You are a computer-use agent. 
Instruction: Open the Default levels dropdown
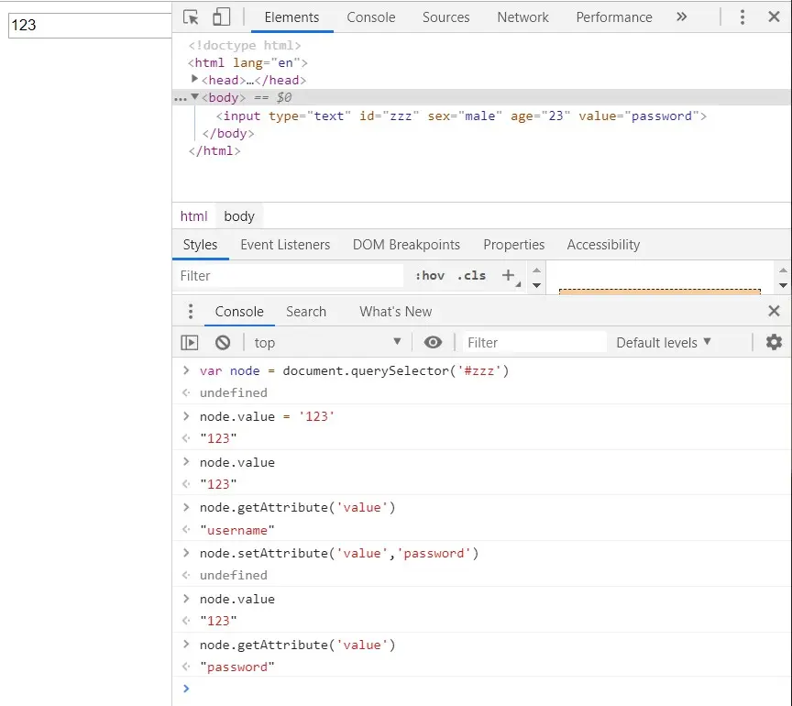(x=664, y=342)
